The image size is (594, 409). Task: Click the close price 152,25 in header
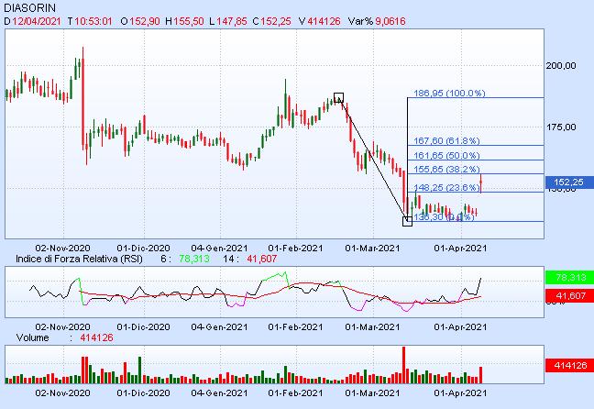click(276, 21)
